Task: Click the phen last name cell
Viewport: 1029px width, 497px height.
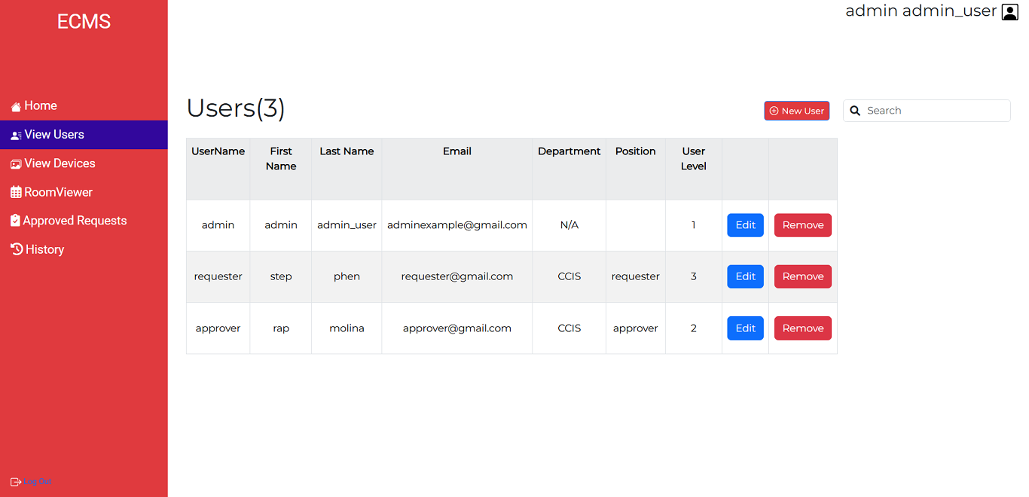Action: tap(347, 276)
